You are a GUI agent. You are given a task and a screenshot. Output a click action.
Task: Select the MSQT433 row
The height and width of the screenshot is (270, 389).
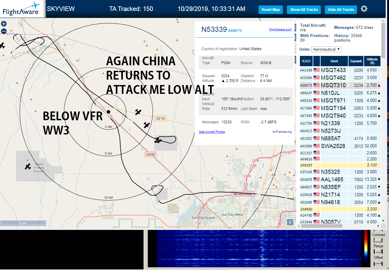(x=340, y=70)
